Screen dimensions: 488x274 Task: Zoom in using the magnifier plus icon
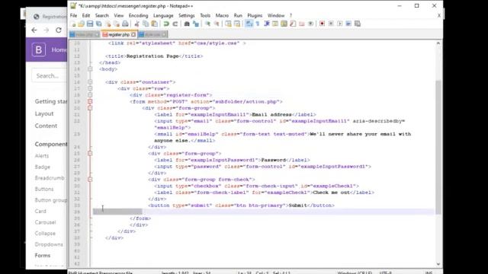(x=207, y=24)
